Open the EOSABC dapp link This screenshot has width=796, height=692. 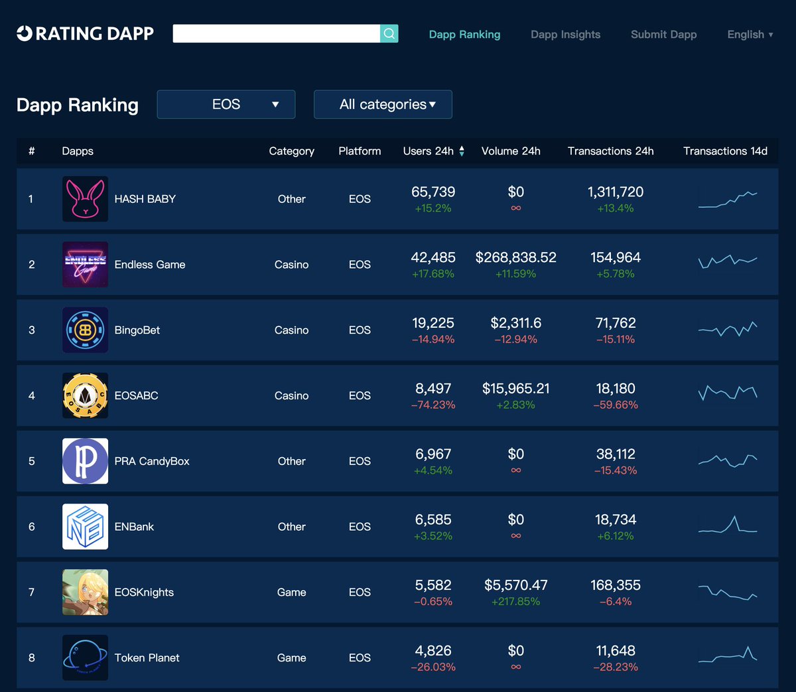136,395
